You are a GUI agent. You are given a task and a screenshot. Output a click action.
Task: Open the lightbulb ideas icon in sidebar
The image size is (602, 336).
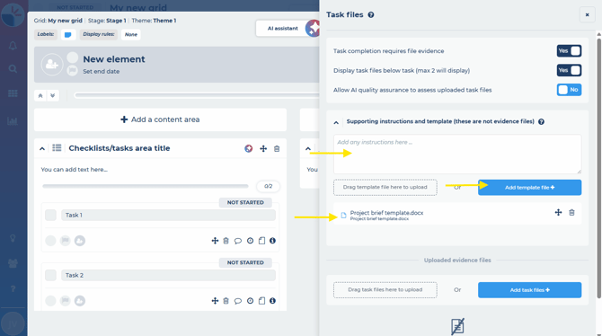[13, 238]
